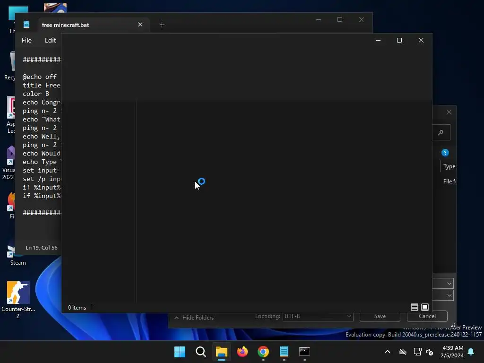The image size is (484, 363).
Task: Open the notification bell
Action: (471, 352)
